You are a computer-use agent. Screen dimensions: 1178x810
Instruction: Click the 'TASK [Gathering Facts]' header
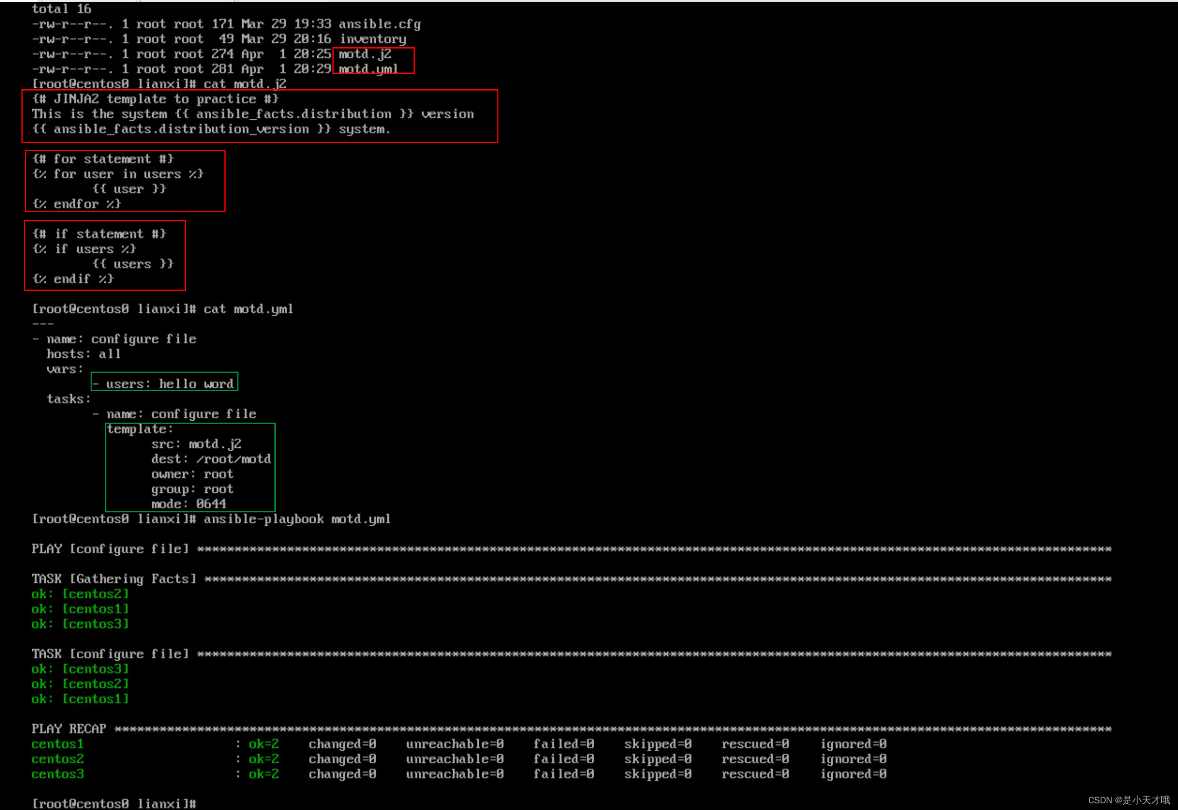[x=114, y=579]
